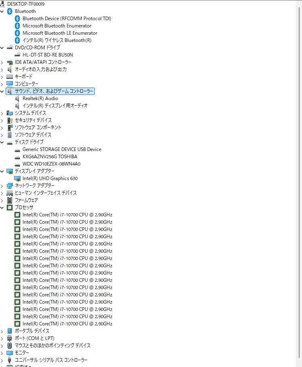The image size is (302, 367).
Task: Select サウンド、ビデオ、およびゲーム コントローラー label
Action: tap(54, 91)
